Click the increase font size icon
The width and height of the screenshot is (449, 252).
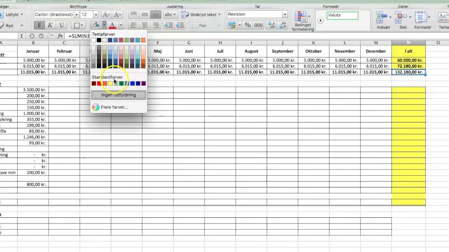106,14
